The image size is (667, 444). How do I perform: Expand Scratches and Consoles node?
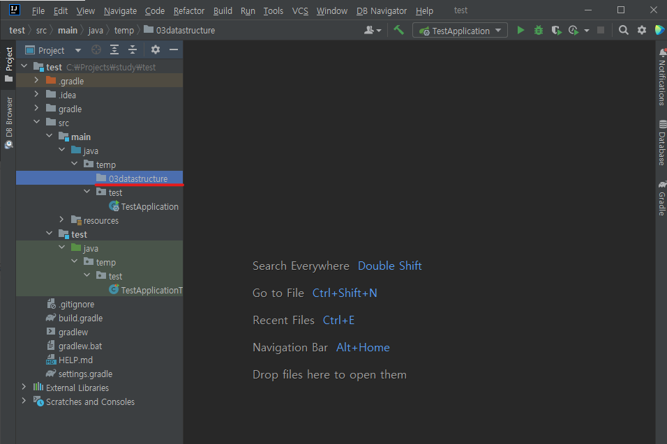pos(24,401)
